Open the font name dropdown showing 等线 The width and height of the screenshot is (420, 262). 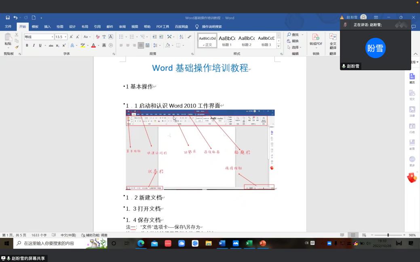[x=52, y=37]
